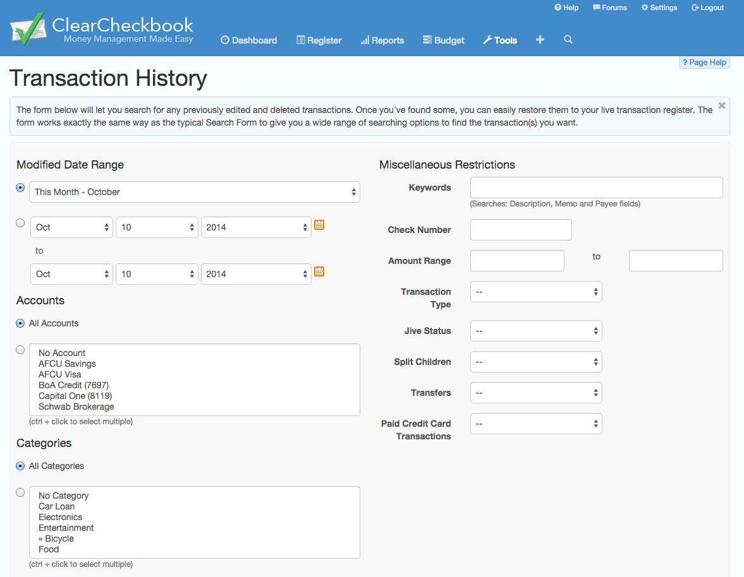Click into the Keywords input field
This screenshot has height=577, width=744.
click(x=596, y=187)
